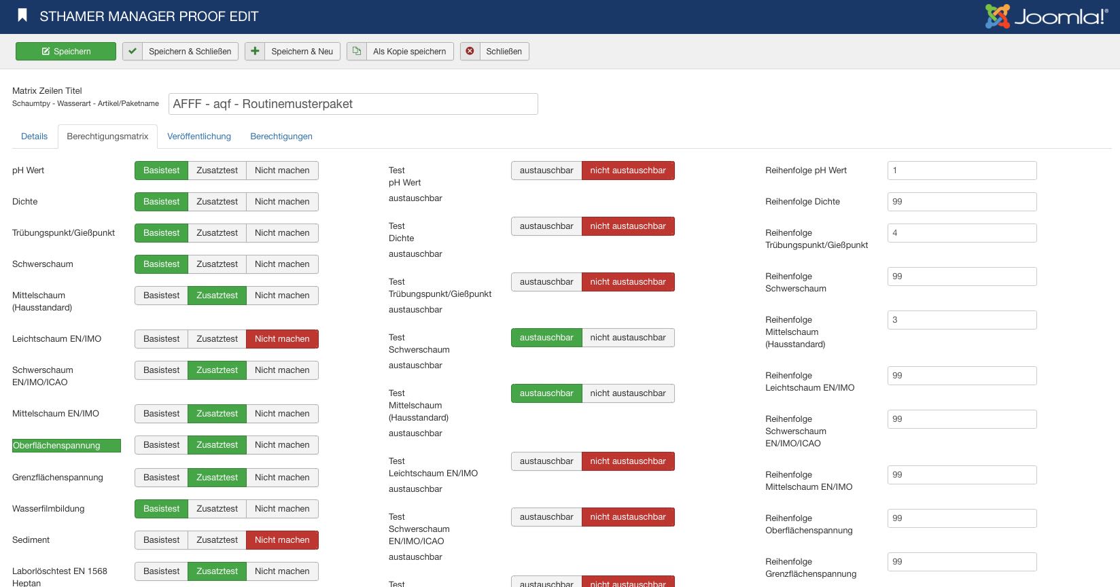Set Test Leichtschaum EN/IMO to austauschbar
1120x587 pixels.
click(546, 461)
